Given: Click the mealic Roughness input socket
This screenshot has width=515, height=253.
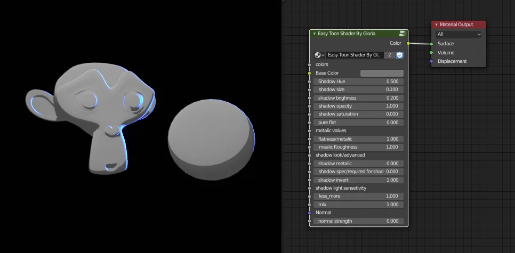Looking at the screenshot, I should (x=309, y=147).
